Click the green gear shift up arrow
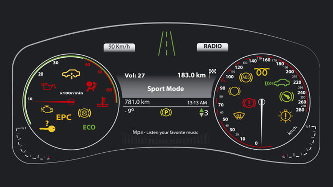 click(201, 111)
